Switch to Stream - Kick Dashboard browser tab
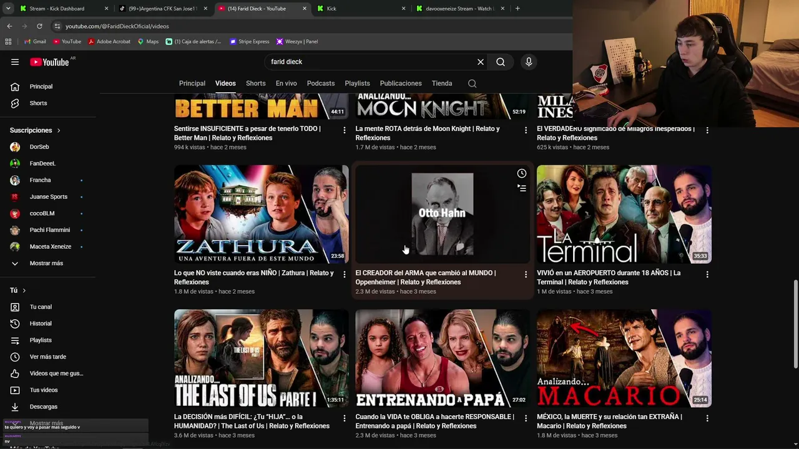This screenshot has width=799, height=449. coord(62,9)
